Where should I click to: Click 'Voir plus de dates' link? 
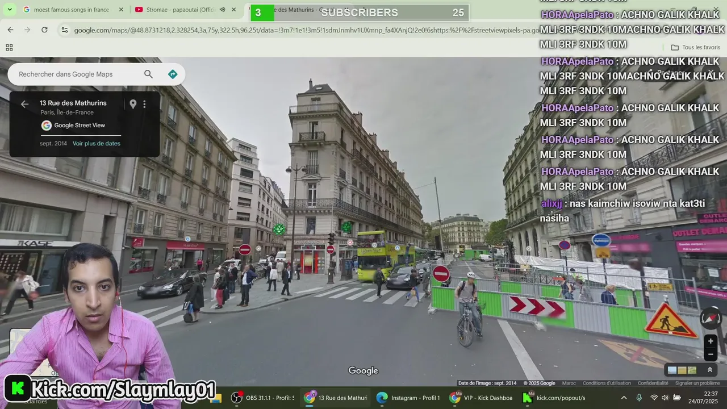[97, 144]
